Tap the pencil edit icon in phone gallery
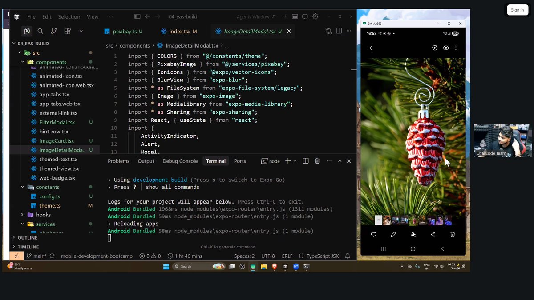The width and height of the screenshot is (534, 300). pyautogui.click(x=393, y=235)
